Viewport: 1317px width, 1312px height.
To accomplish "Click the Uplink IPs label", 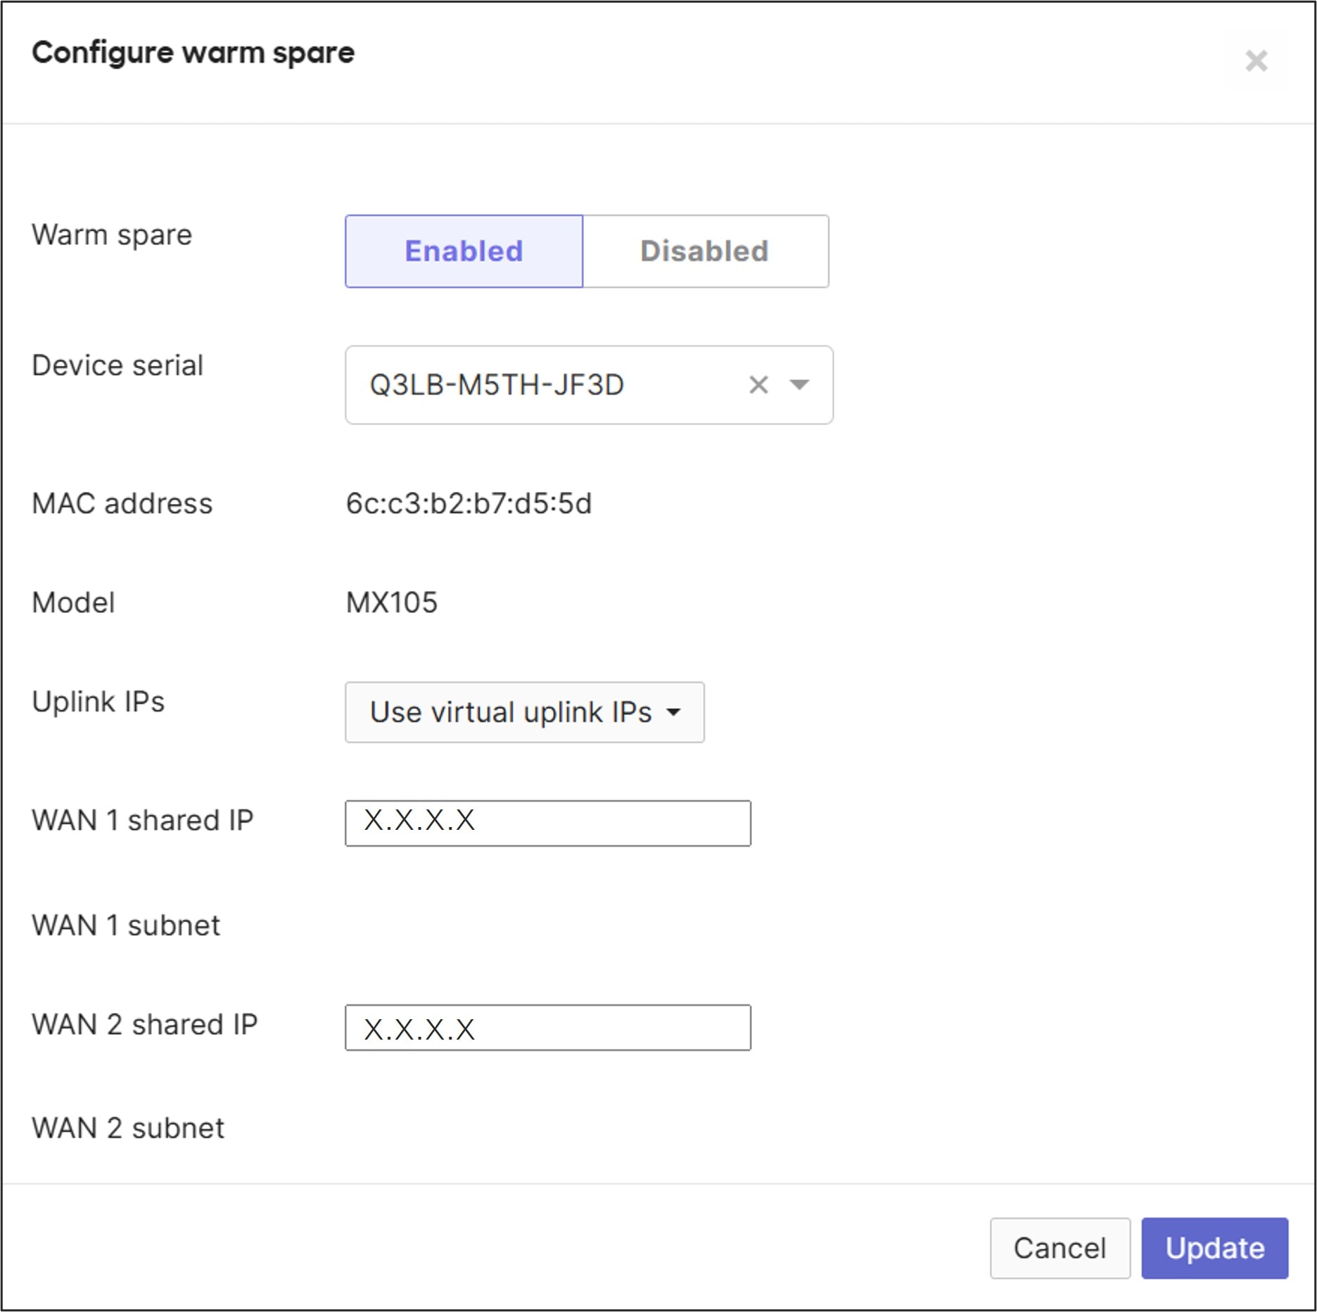I will tap(98, 702).
